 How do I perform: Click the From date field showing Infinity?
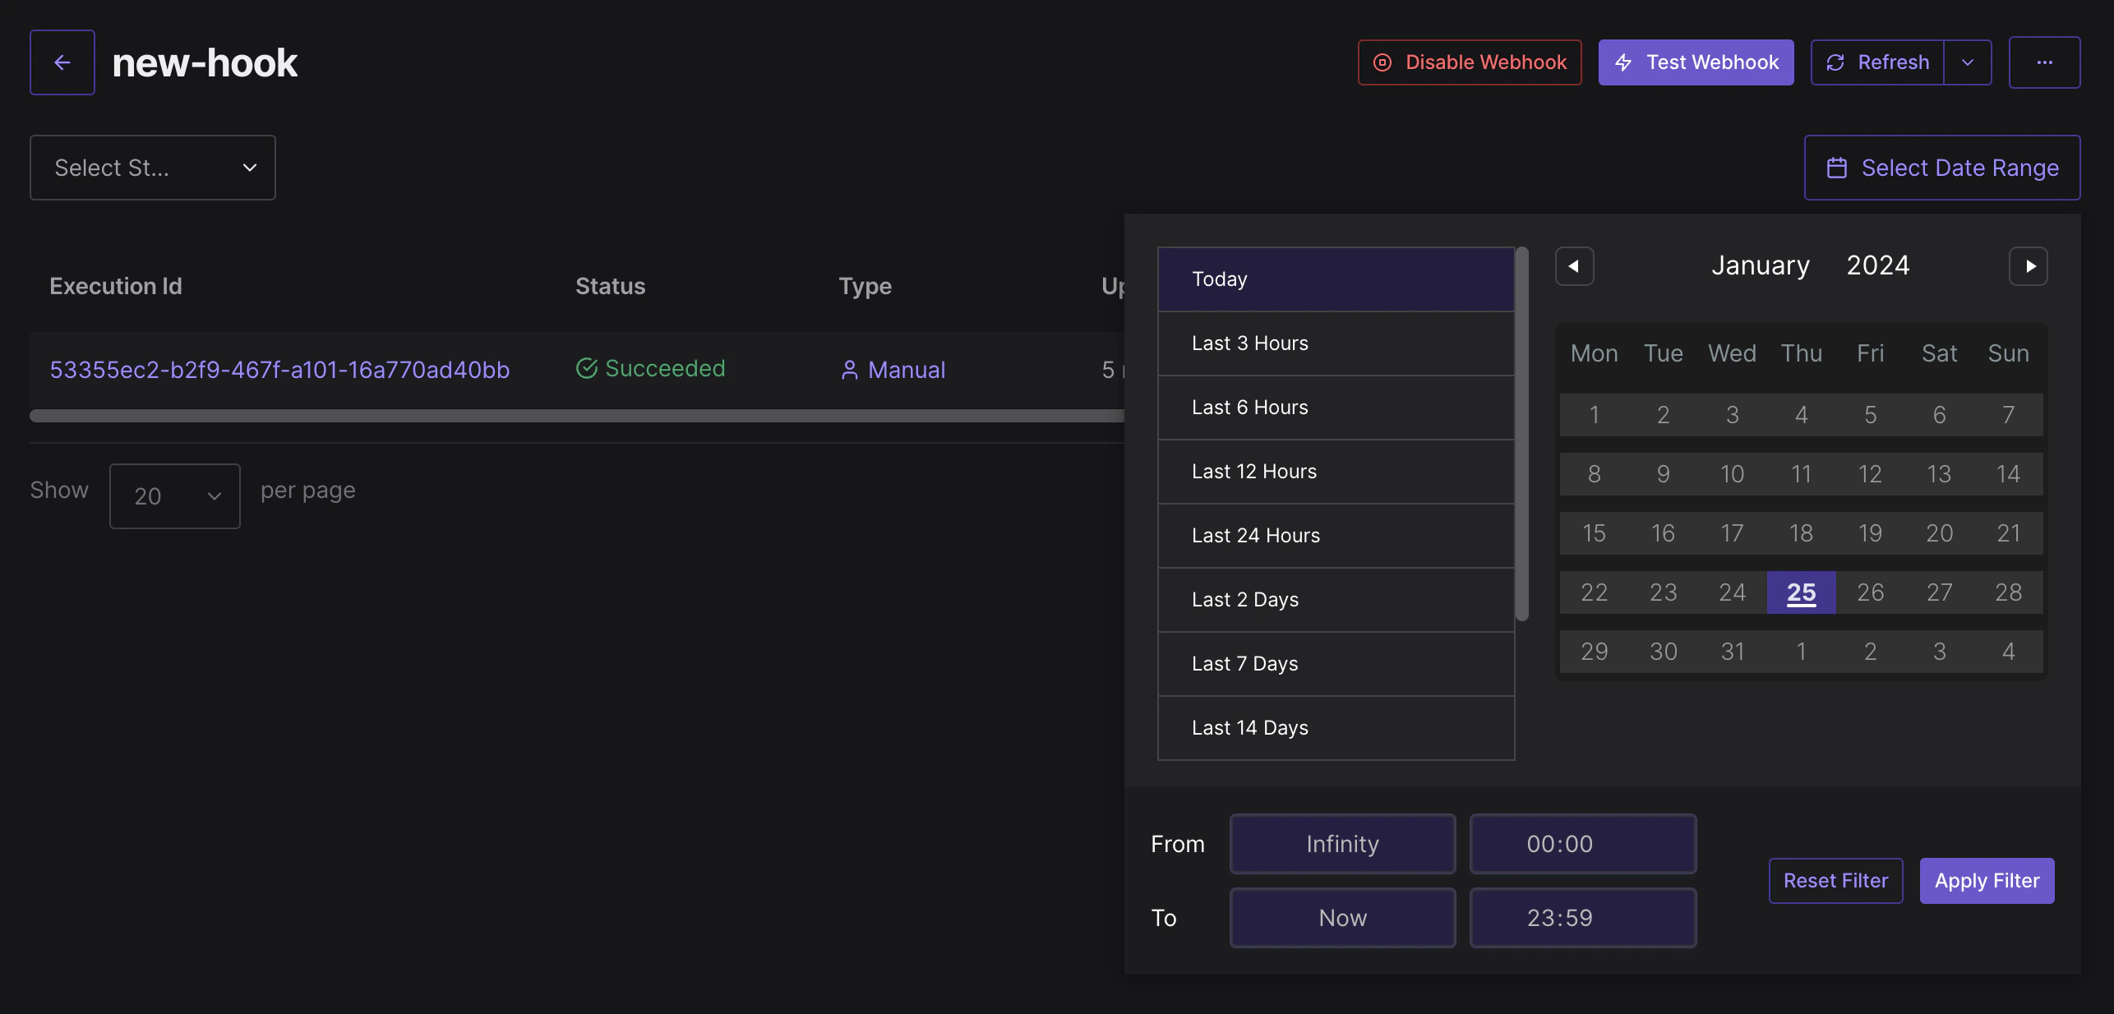pyautogui.click(x=1342, y=844)
